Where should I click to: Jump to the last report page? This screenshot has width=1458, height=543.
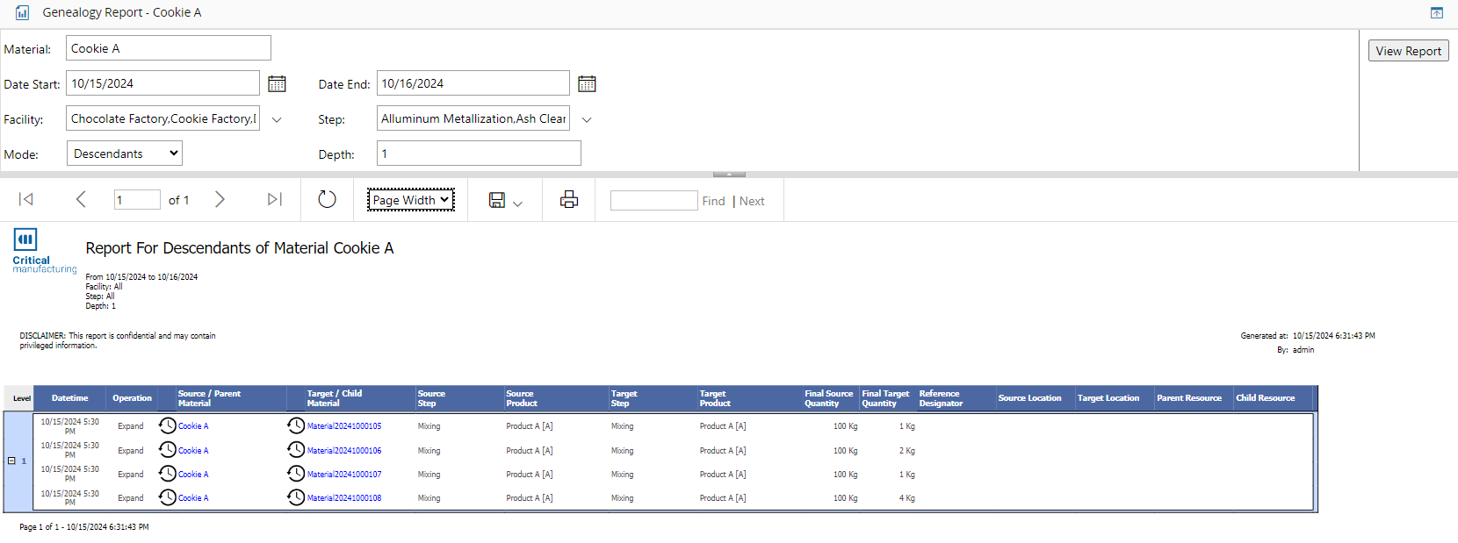coord(275,200)
